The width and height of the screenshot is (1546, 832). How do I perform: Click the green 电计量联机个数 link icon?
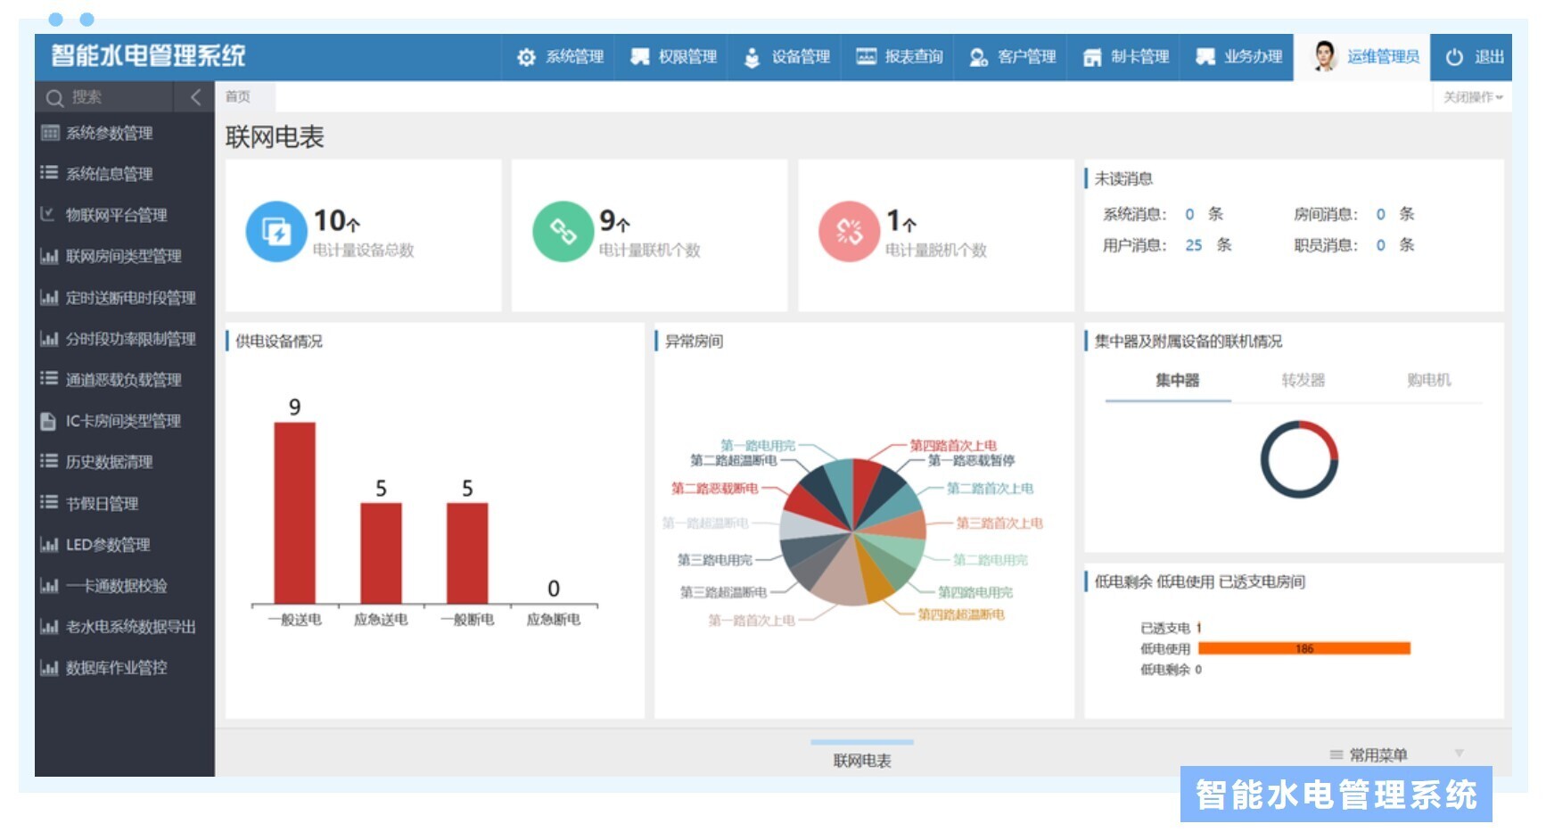click(563, 232)
